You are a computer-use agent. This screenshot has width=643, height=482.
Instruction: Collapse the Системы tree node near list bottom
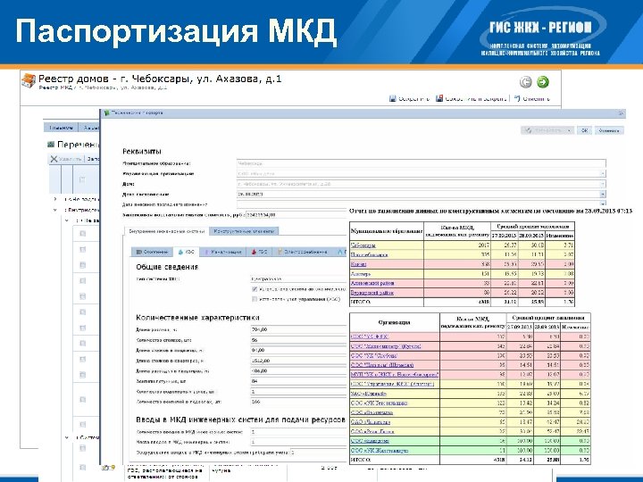(x=66, y=437)
